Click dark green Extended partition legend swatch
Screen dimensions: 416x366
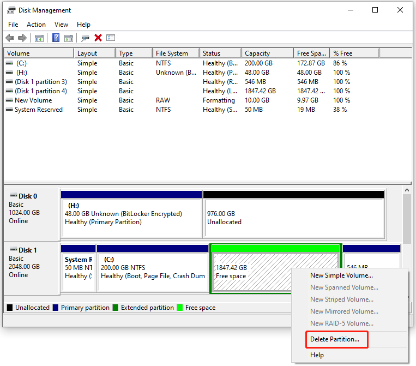116,307
